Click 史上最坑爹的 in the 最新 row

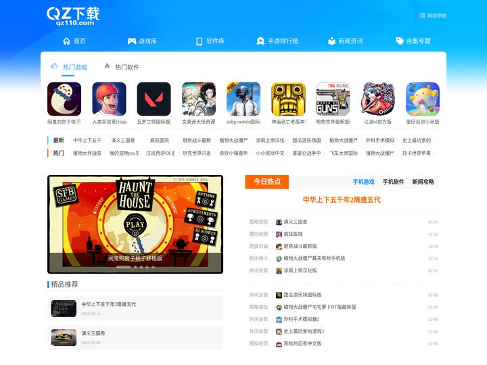tap(417, 141)
